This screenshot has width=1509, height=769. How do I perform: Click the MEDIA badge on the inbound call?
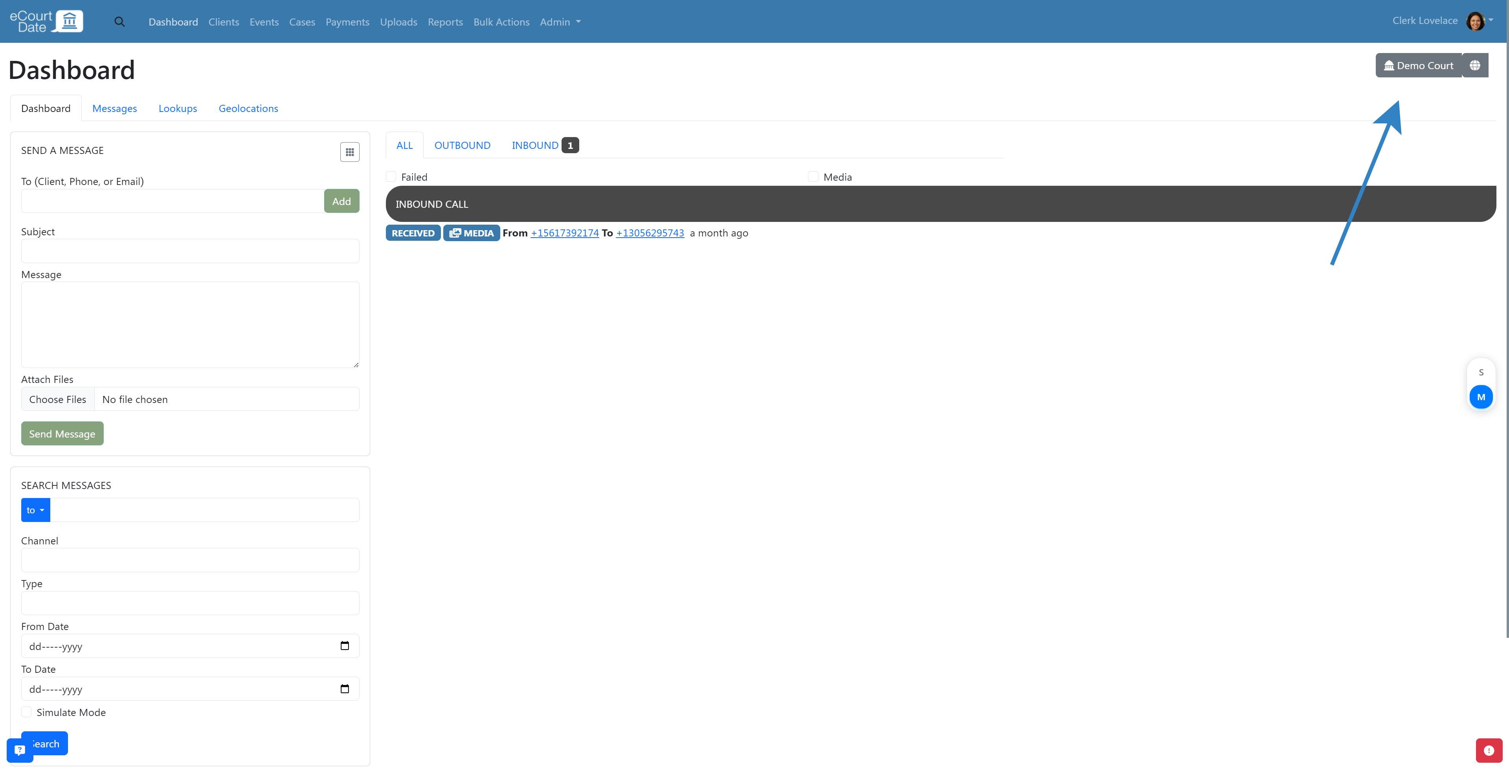pyautogui.click(x=472, y=233)
